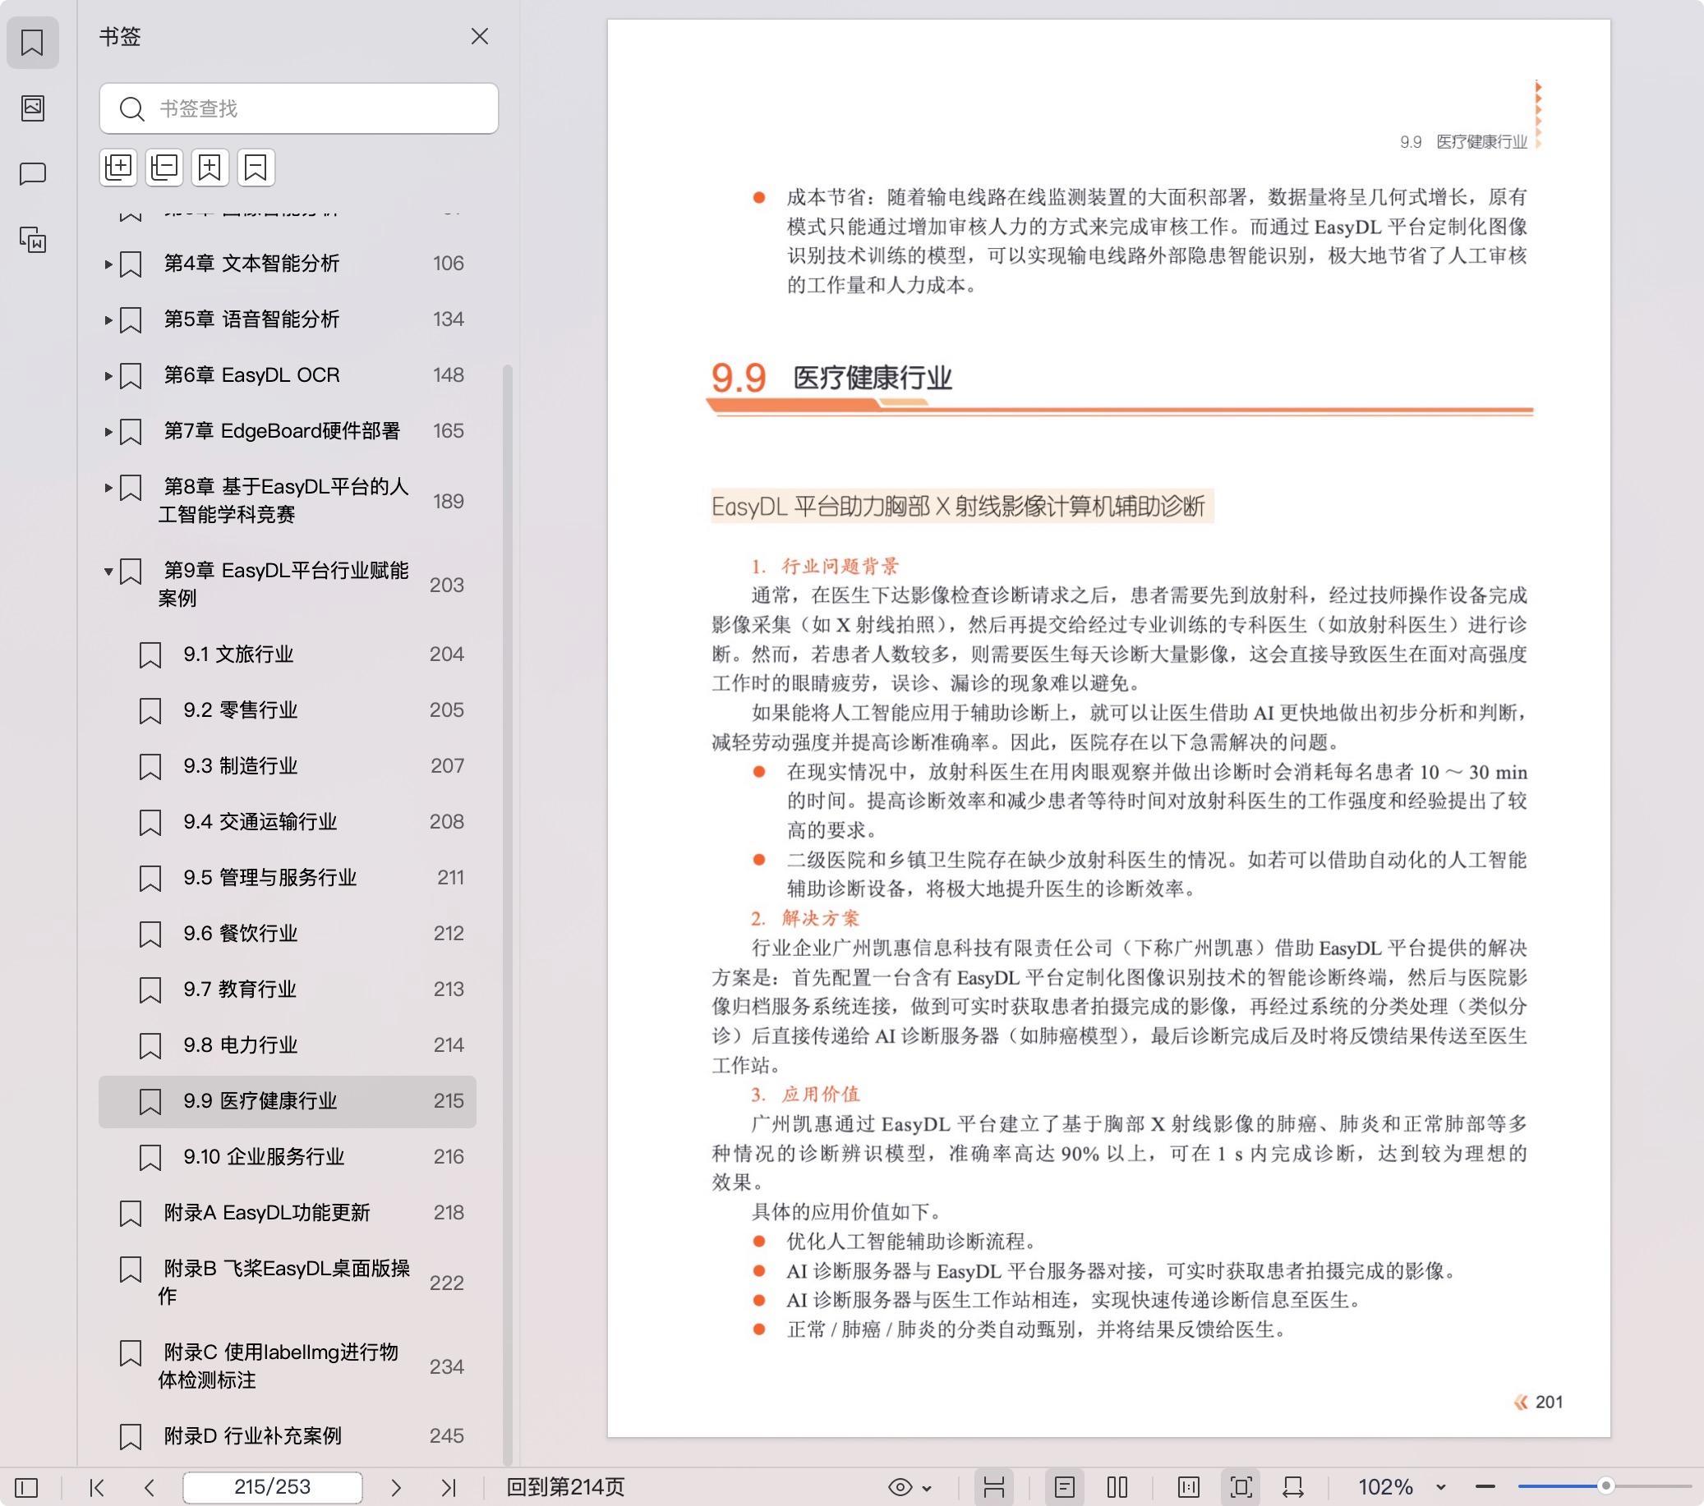Click subheading 1. 行业问题背景
Viewport: 1704px width, 1506px height.
tap(825, 567)
